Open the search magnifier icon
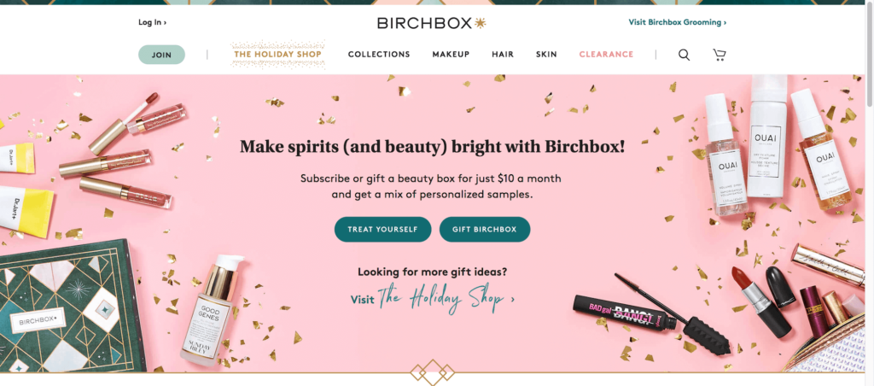Screen dimensions: 874x386 pos(684,55)
